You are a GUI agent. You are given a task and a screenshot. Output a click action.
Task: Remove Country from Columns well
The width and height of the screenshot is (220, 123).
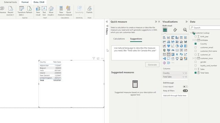[x=186, y=73]
